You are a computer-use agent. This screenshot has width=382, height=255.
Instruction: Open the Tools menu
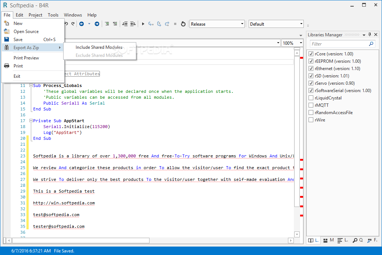click(53, 15)
